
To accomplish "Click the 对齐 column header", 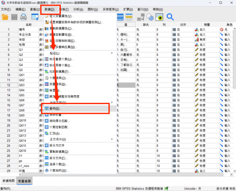I will pos(183,25).
